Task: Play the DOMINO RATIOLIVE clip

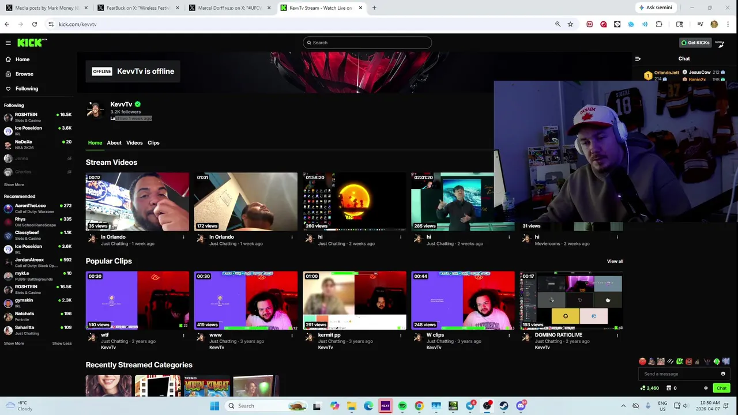Action: coord(571,300)
